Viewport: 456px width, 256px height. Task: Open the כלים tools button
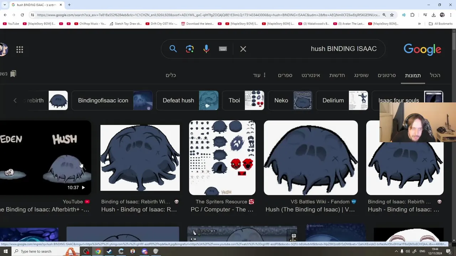171,75
